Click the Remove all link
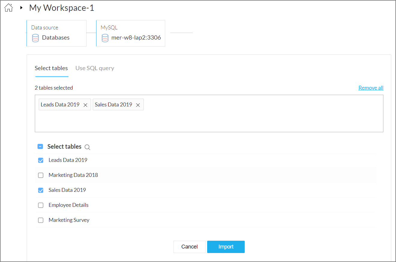This screenshot has width=396, height=262. coord(371,88)
